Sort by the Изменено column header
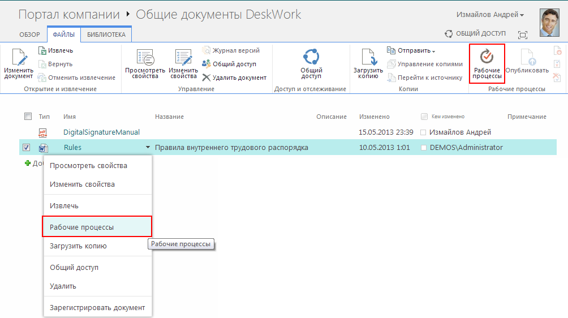This screenshot has height=318, width=568. click(x=374, y=117)
